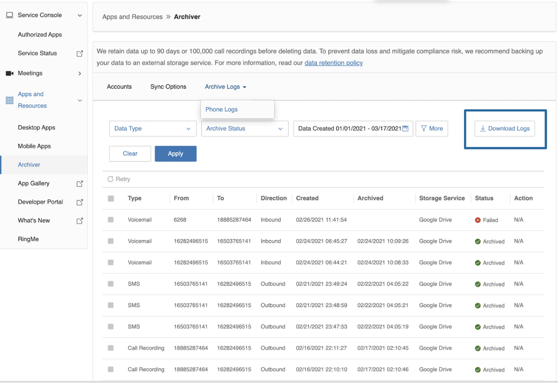Viewport: 558px width, 383px height.
Task: Click the external link icon beside App Gallery
Action: coord(80,183)
